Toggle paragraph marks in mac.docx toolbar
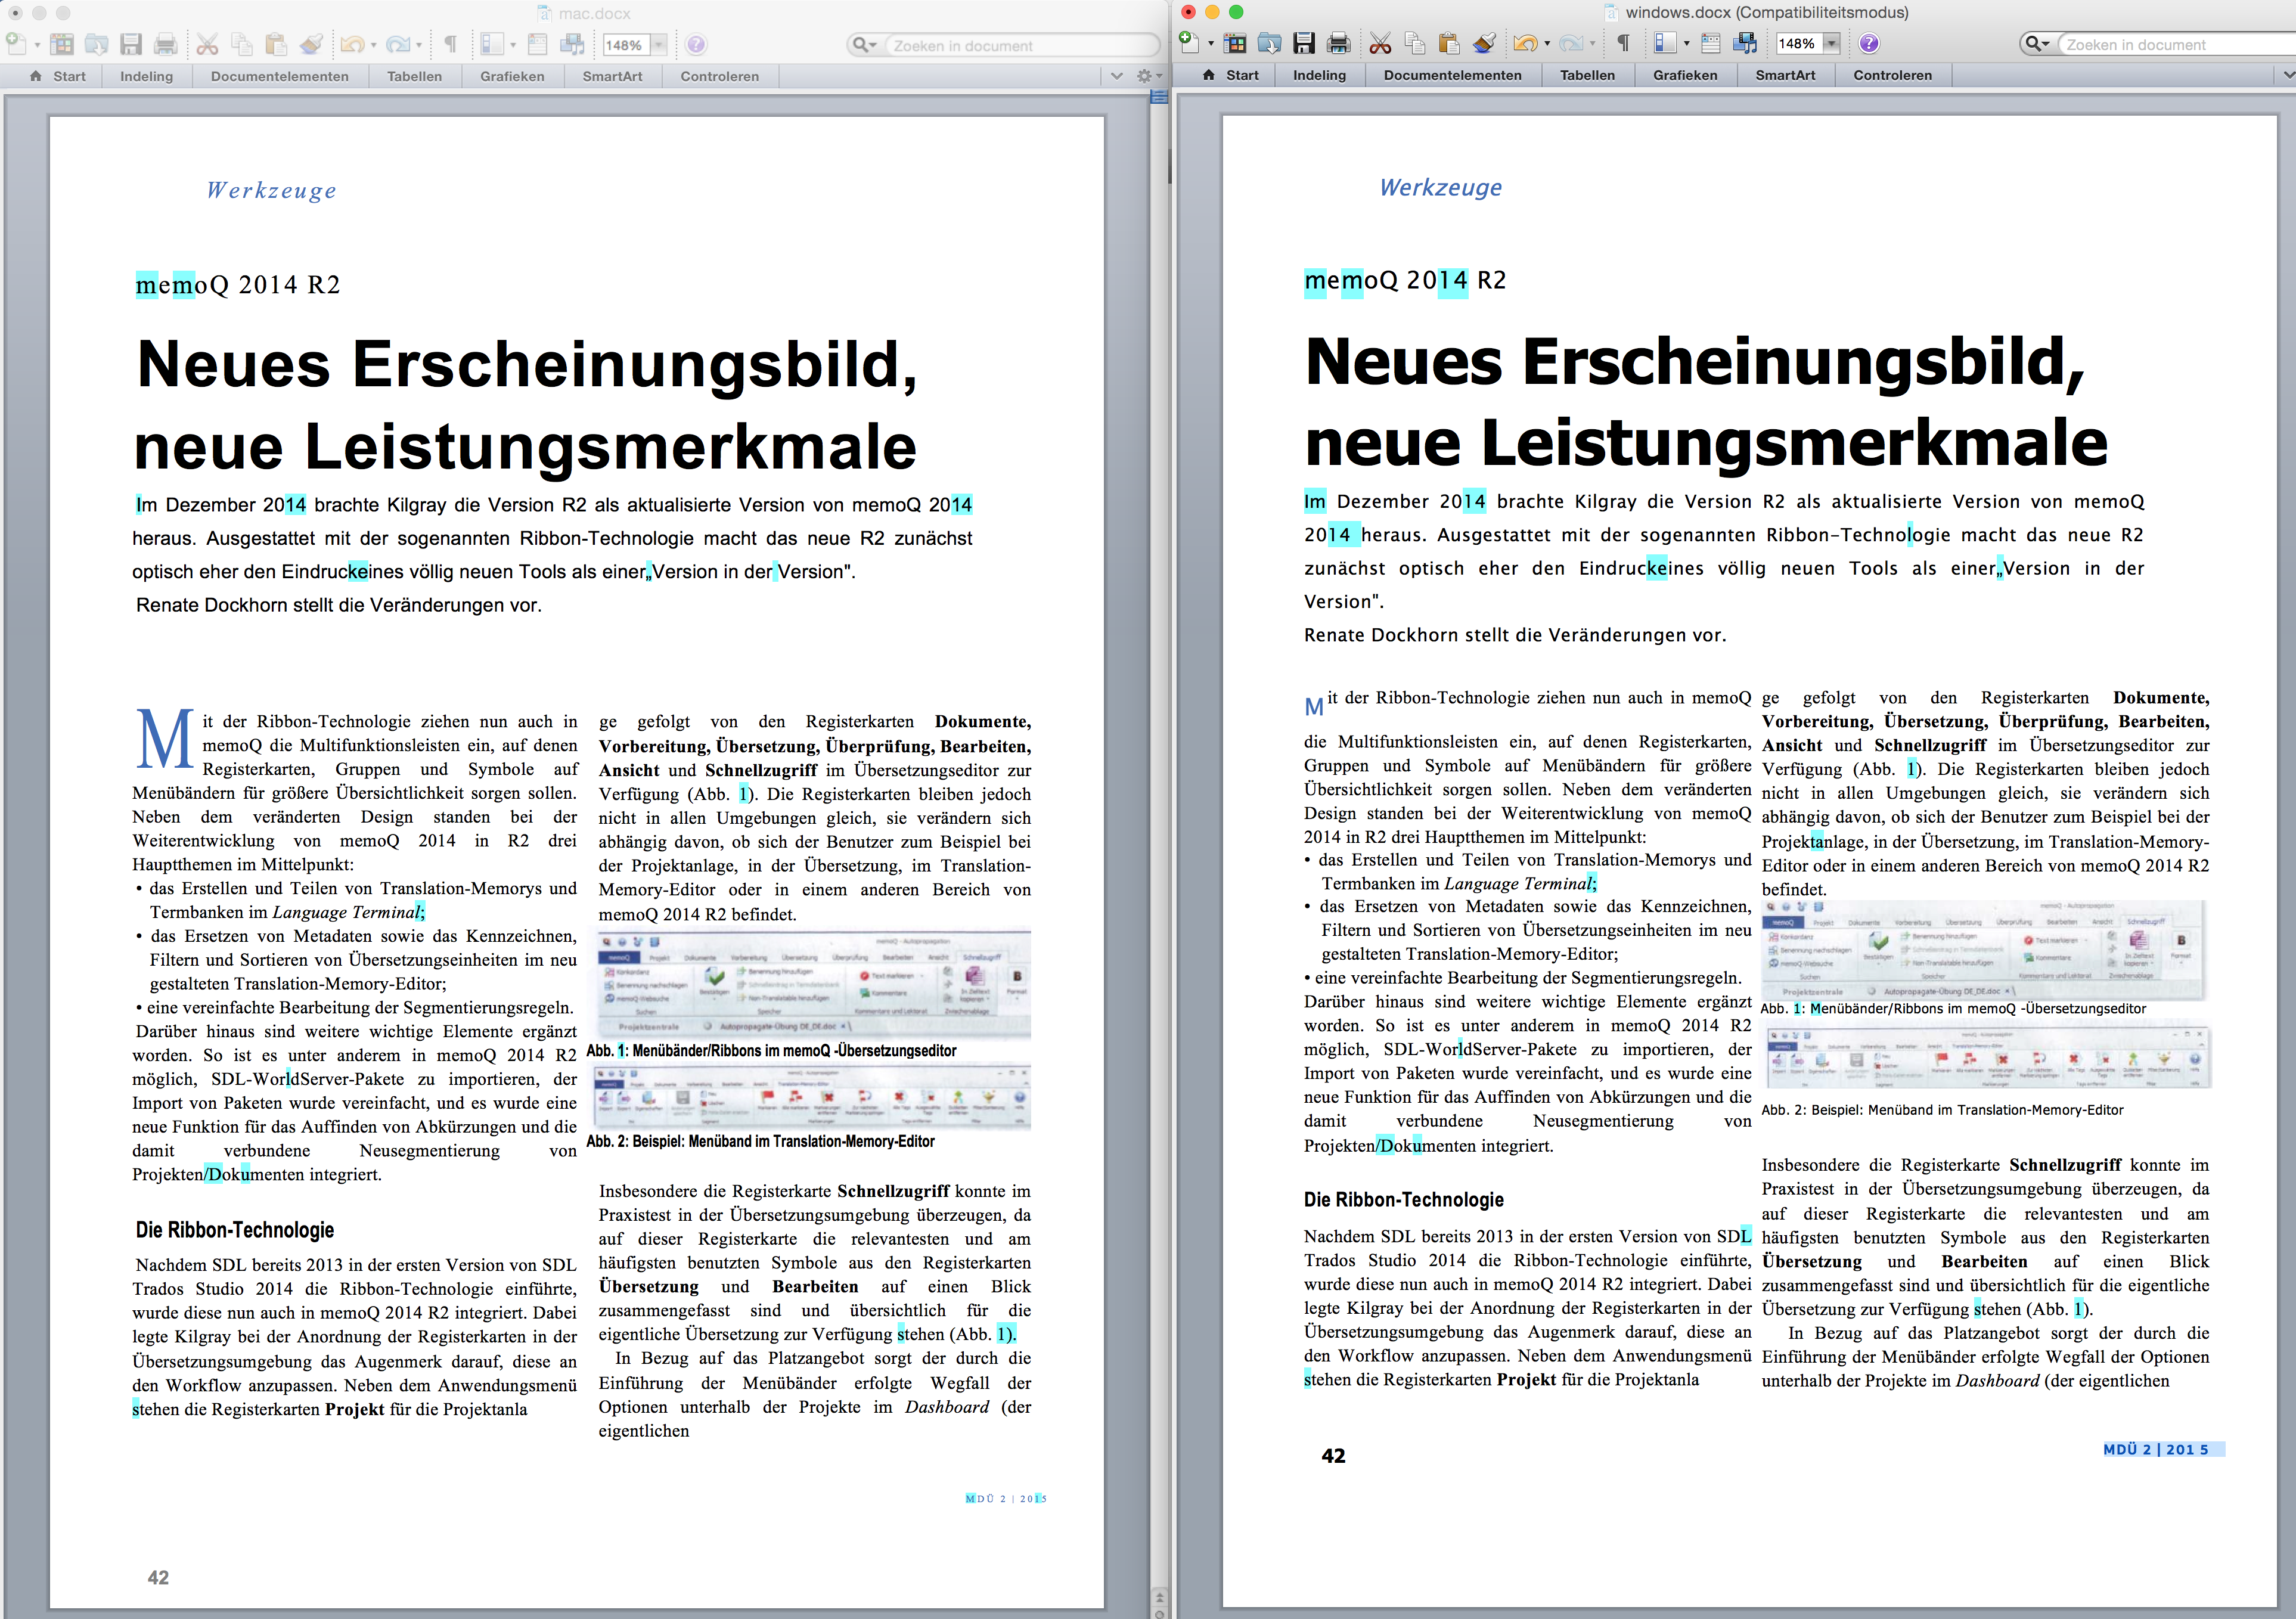Screen dimensions: 2296x1619 tap(450, 44)
